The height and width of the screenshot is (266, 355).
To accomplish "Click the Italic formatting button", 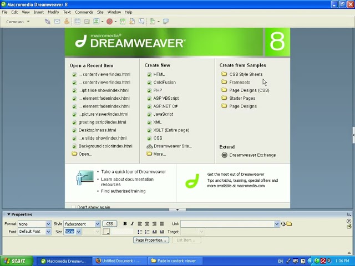I will coord(132,224).
